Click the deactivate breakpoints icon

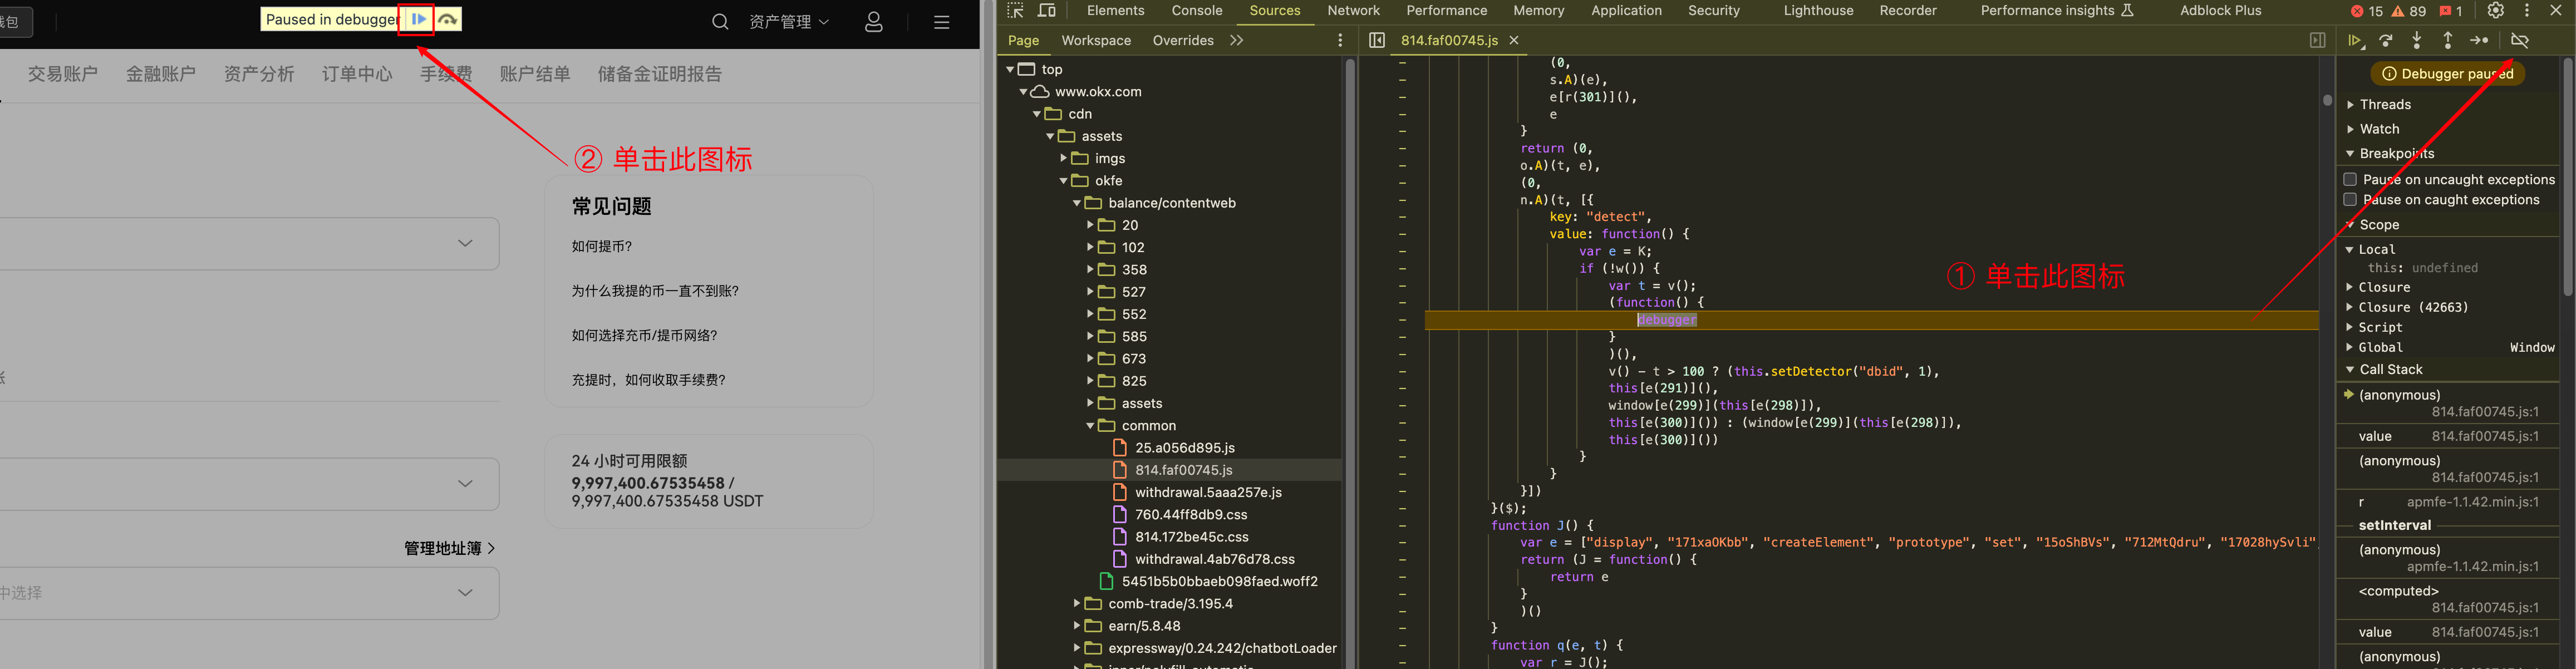click(2520, 41)
